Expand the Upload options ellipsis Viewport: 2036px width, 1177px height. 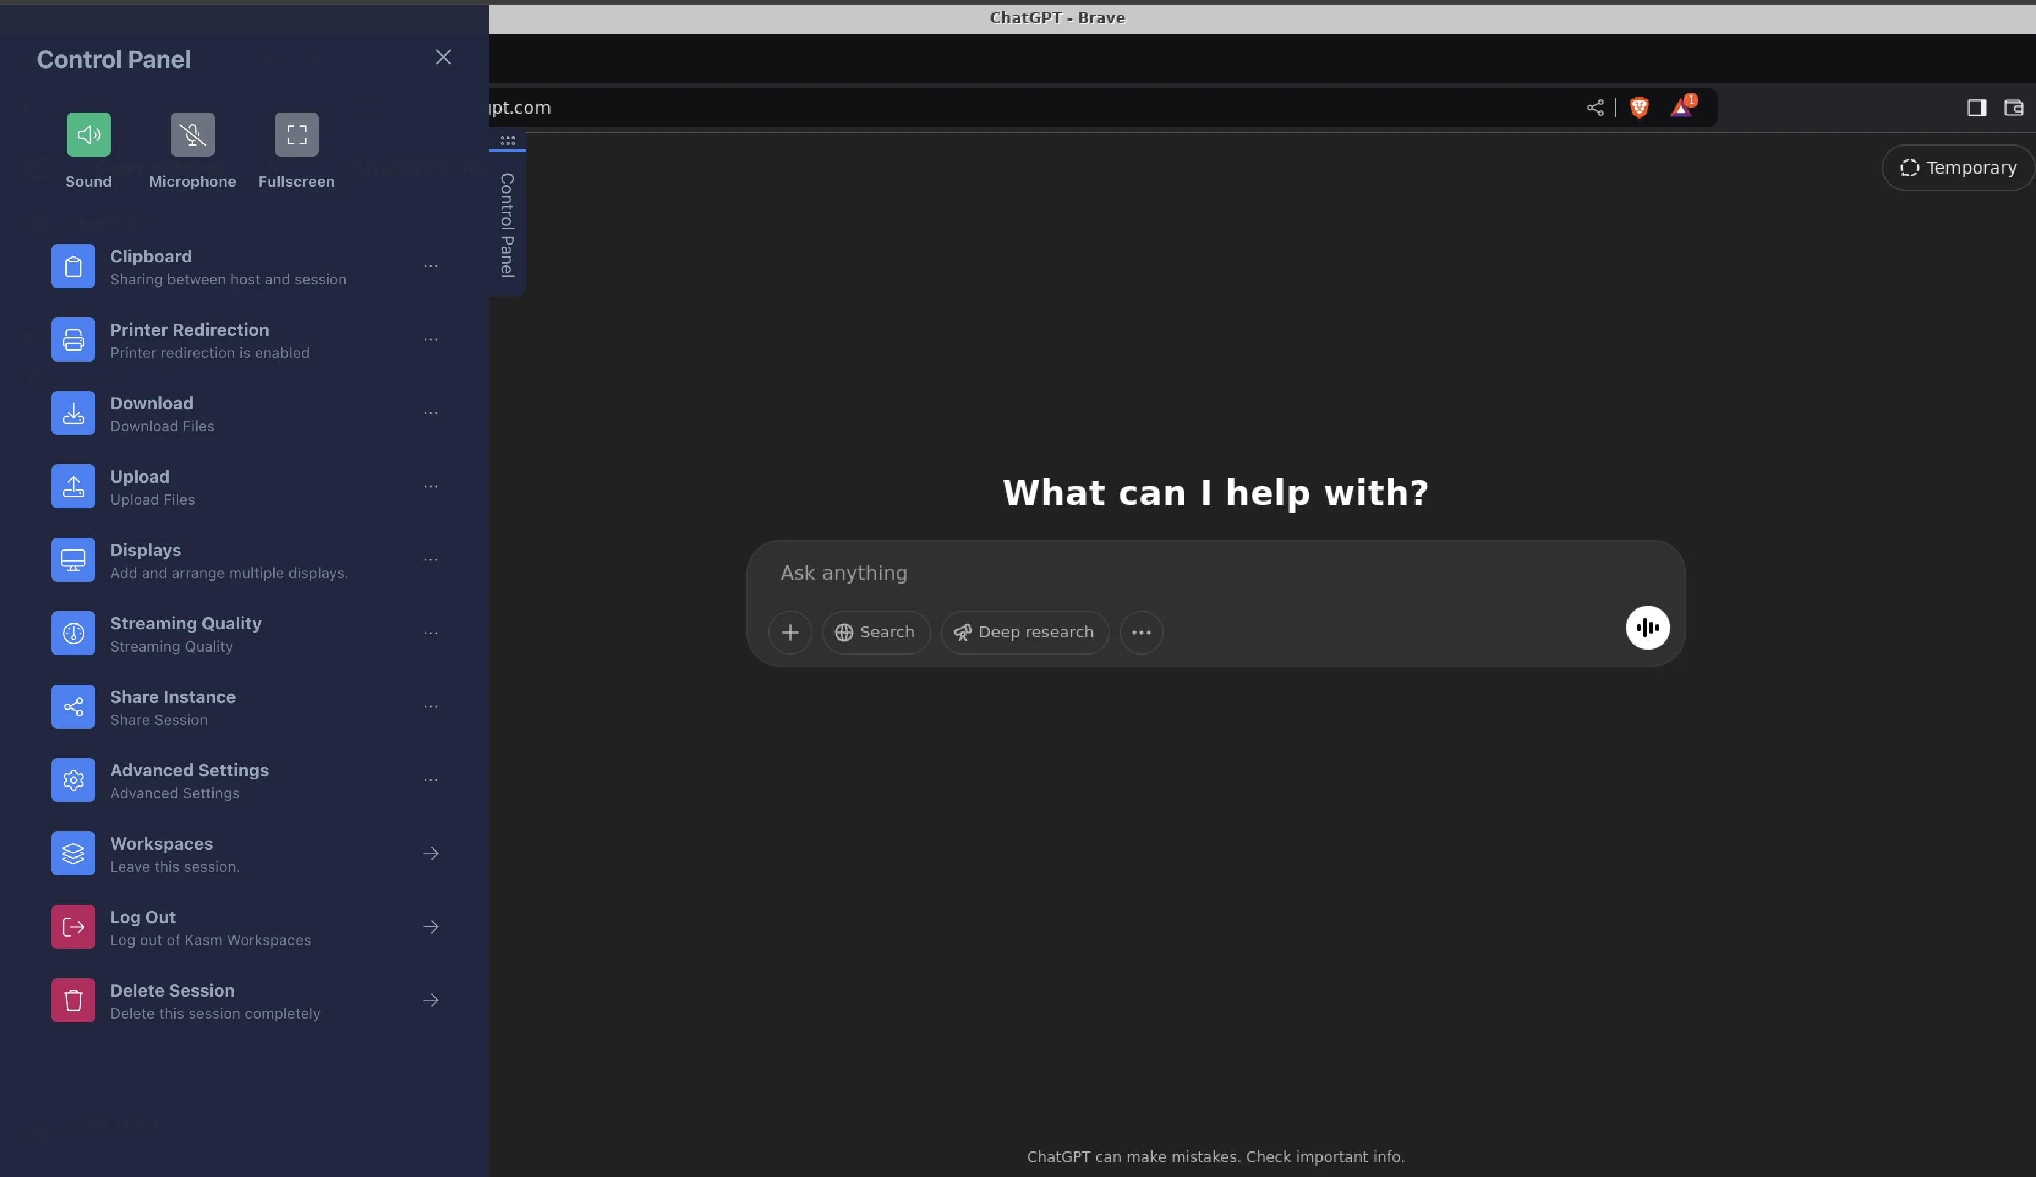pos(431,487)
